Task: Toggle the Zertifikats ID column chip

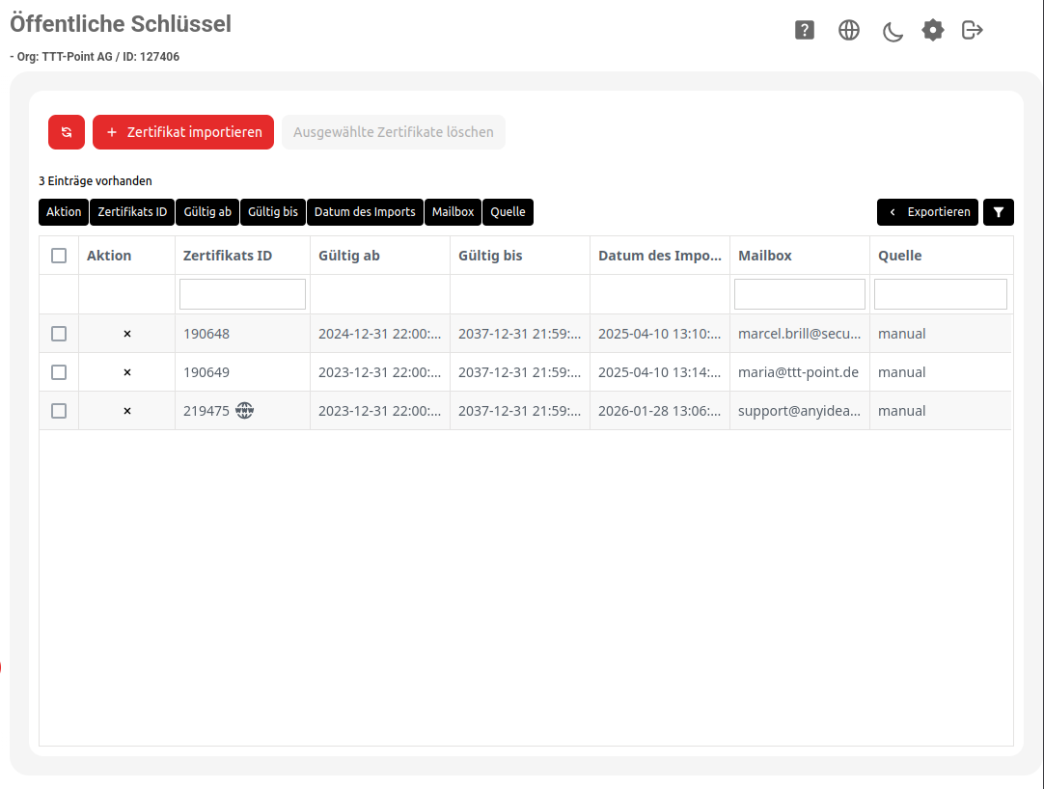Action: coord(132,212)
